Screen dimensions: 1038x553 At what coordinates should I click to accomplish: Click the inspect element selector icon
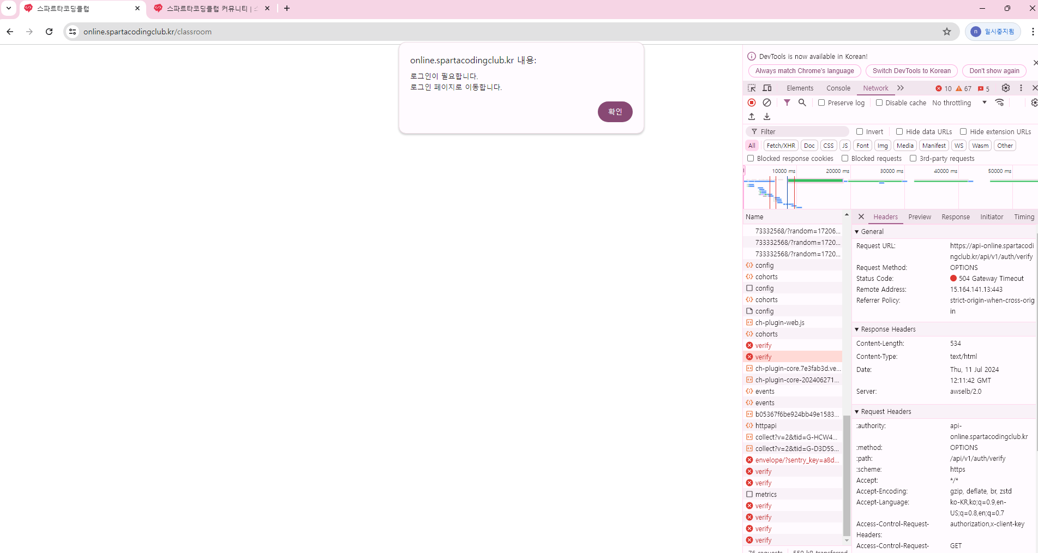752,88
